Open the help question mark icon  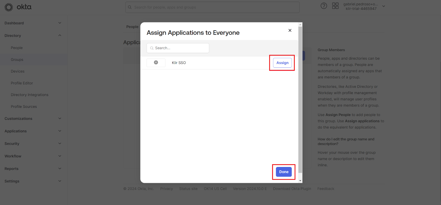(324, 6)
